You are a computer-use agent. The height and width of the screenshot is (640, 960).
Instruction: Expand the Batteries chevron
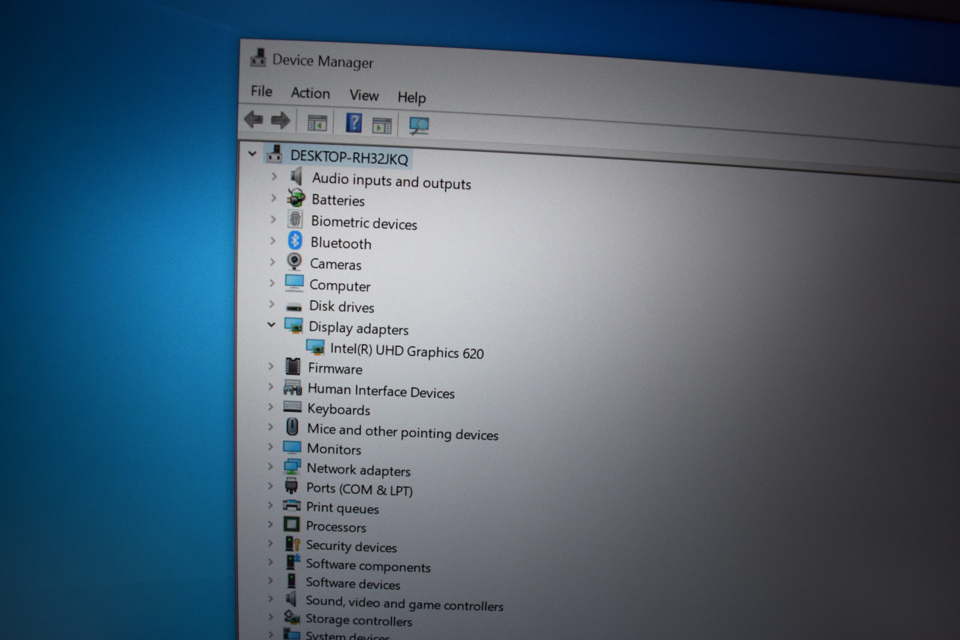pyautogui.click(x=273, y=198)
